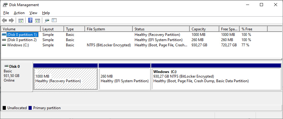The width and height of the screenshot is (283, 119).
Task: Sort by Volume column header
Action: (21, 29)
